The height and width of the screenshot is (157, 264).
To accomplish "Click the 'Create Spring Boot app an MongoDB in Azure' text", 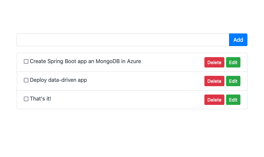I will click(x=85, y=61).
